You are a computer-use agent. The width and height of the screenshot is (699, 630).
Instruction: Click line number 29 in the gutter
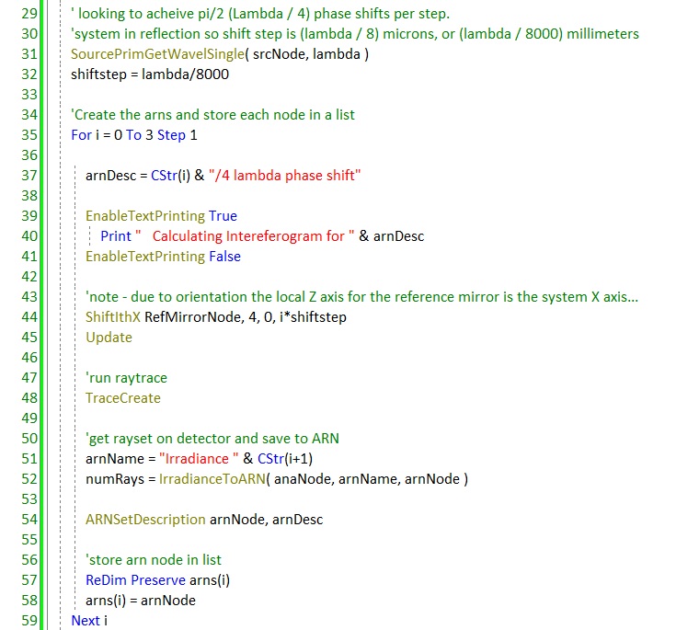coord(29,14)
